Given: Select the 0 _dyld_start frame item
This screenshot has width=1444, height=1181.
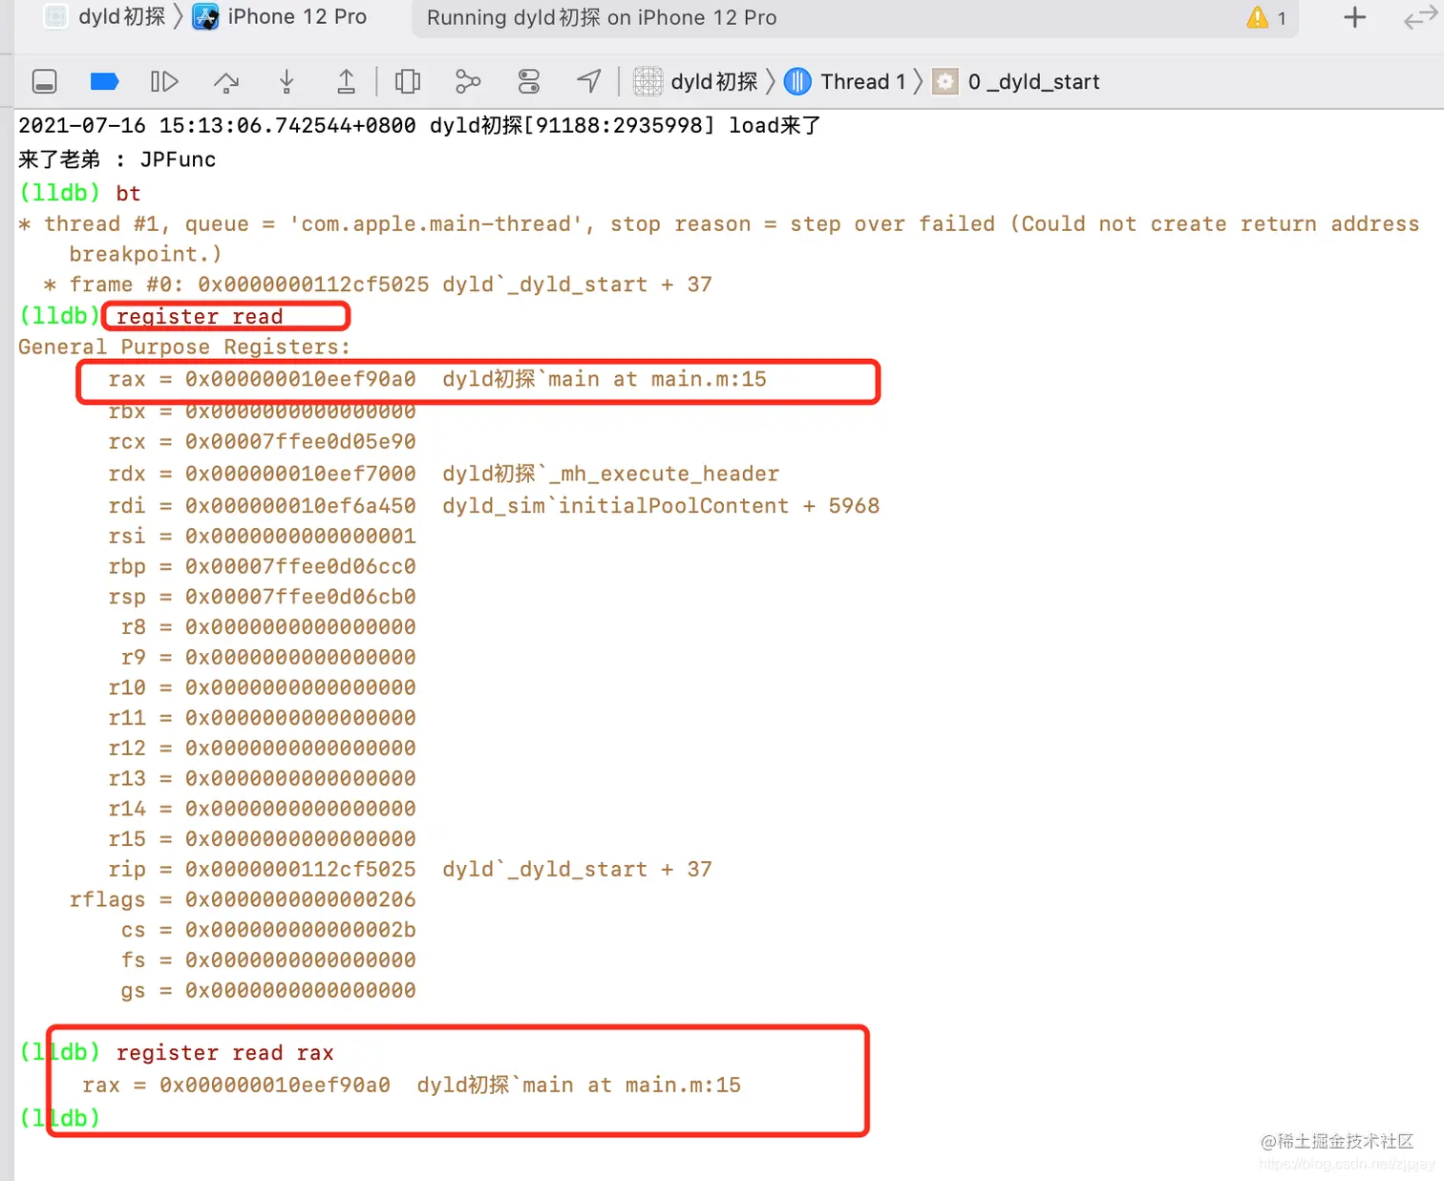Looking at the screenshot, I should coord(1034,82).
